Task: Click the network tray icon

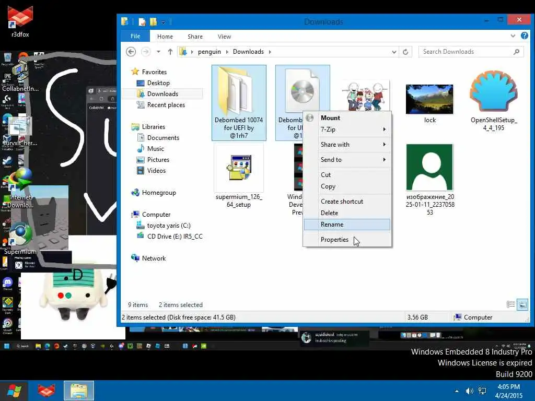Action: click(x=482, y=391)
